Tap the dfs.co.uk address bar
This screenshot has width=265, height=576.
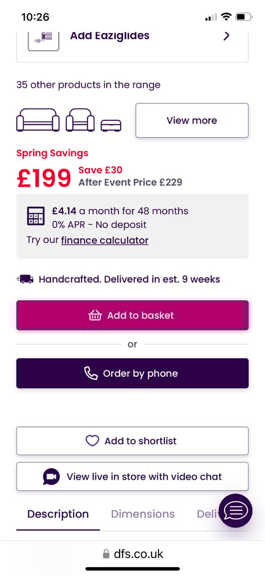pyautogui.click(x=132, y=553)
